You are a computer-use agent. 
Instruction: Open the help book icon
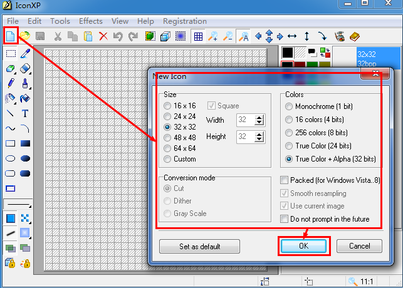tap(354, 36)
